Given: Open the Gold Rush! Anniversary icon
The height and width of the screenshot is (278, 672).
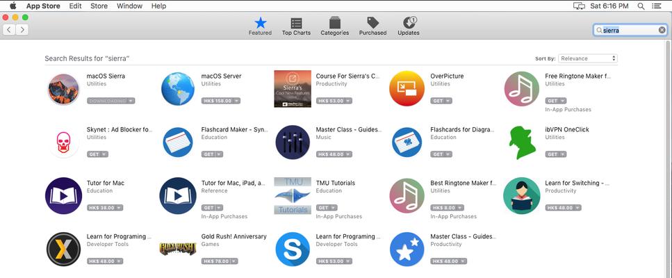Looking at the screenshot, I should pyautogui.click(x=178, y=249).
